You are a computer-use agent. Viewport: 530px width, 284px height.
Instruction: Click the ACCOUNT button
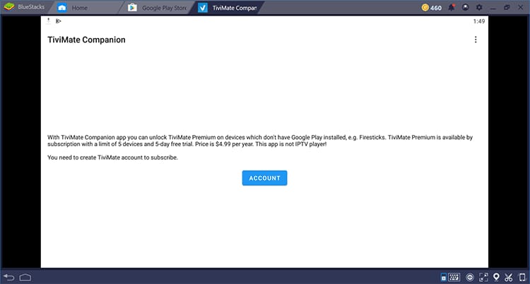(x=264, y=178)
